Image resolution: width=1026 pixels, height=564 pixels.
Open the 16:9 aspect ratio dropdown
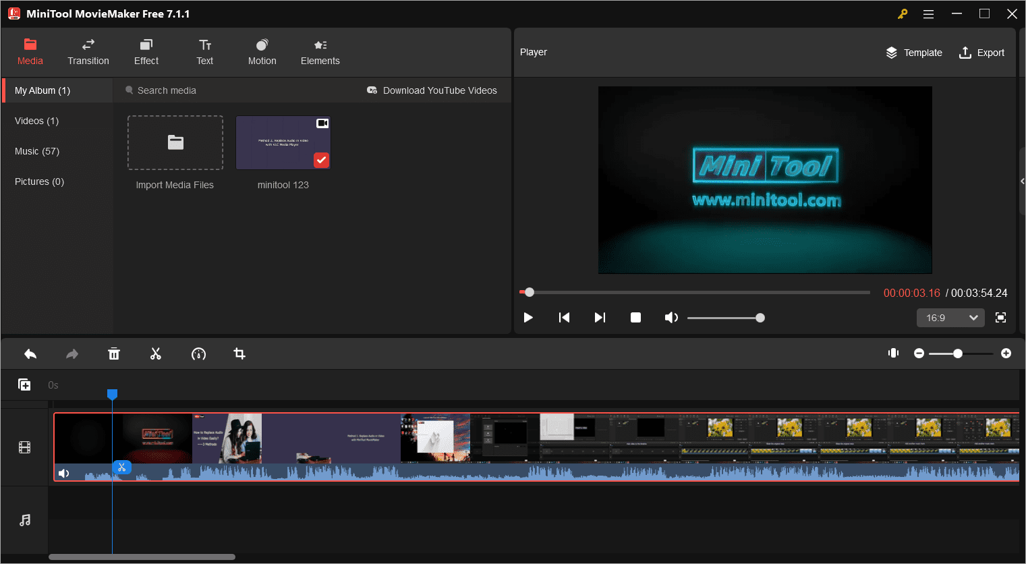coord(950,318)
